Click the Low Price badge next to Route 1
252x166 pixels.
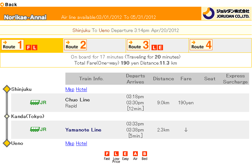click(x=34, y=48)
